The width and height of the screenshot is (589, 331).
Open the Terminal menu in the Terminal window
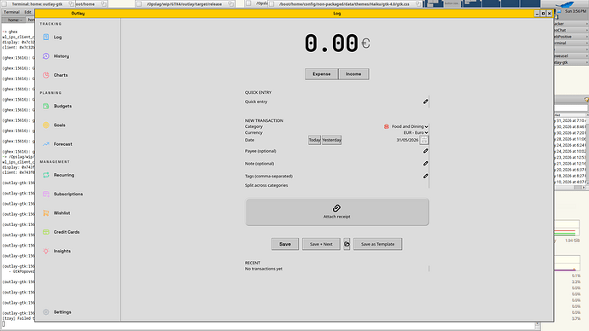[12, 13]
